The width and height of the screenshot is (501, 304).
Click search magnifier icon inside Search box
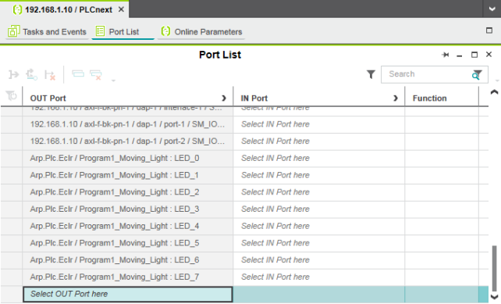476,75
